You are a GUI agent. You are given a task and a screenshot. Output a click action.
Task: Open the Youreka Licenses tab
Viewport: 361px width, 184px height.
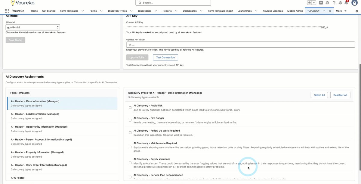(273, 11)
